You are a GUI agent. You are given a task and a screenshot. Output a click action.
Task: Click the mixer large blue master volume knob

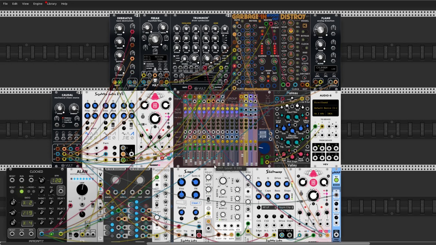[x=264, y=148]
